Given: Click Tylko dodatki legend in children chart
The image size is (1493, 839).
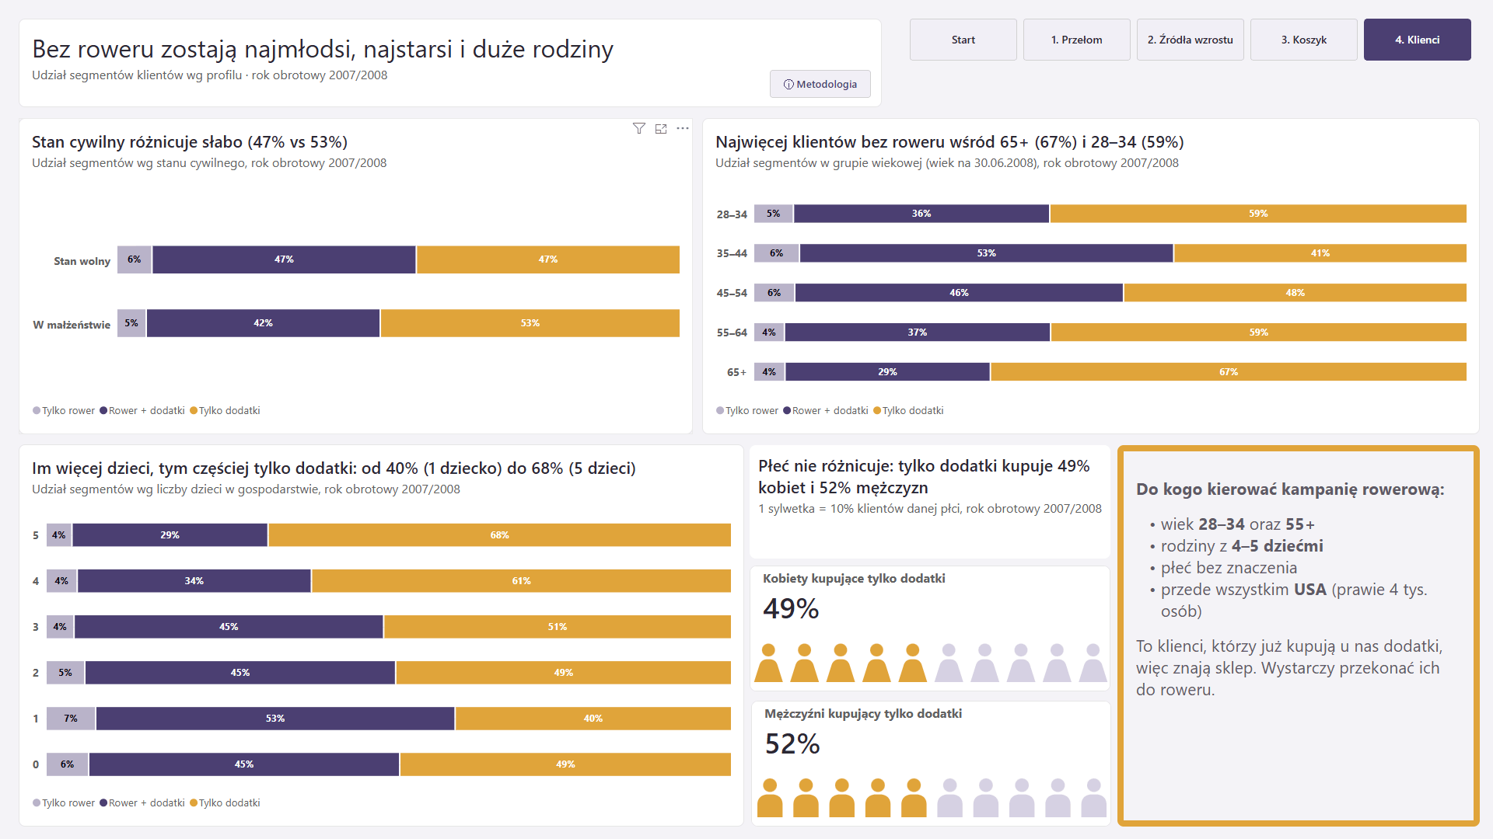Looking at the screenshot, I should [x=225, y=803].
